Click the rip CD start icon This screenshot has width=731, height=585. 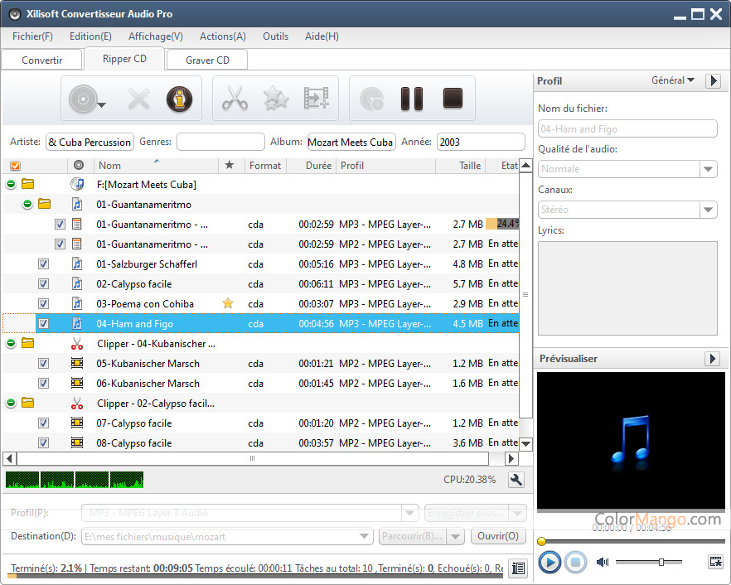coord(371,99)
